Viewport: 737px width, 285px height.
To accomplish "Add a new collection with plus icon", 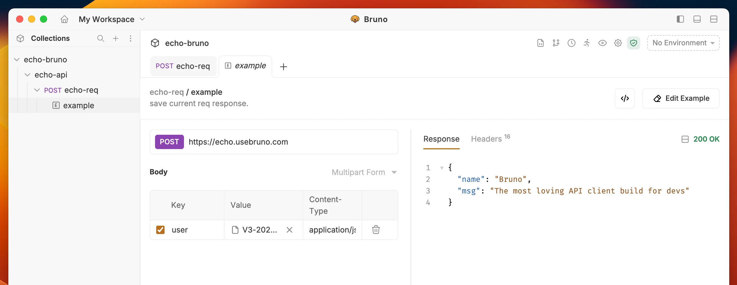I will click(116, 38).
